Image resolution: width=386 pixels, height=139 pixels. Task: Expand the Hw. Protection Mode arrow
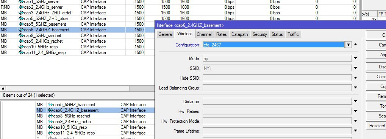pyautogui.click(x=355, y=121)
